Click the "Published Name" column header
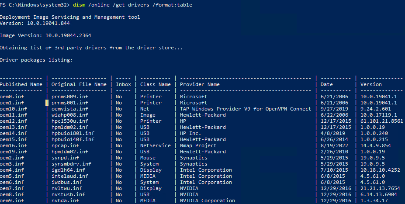 click(21, 84)
